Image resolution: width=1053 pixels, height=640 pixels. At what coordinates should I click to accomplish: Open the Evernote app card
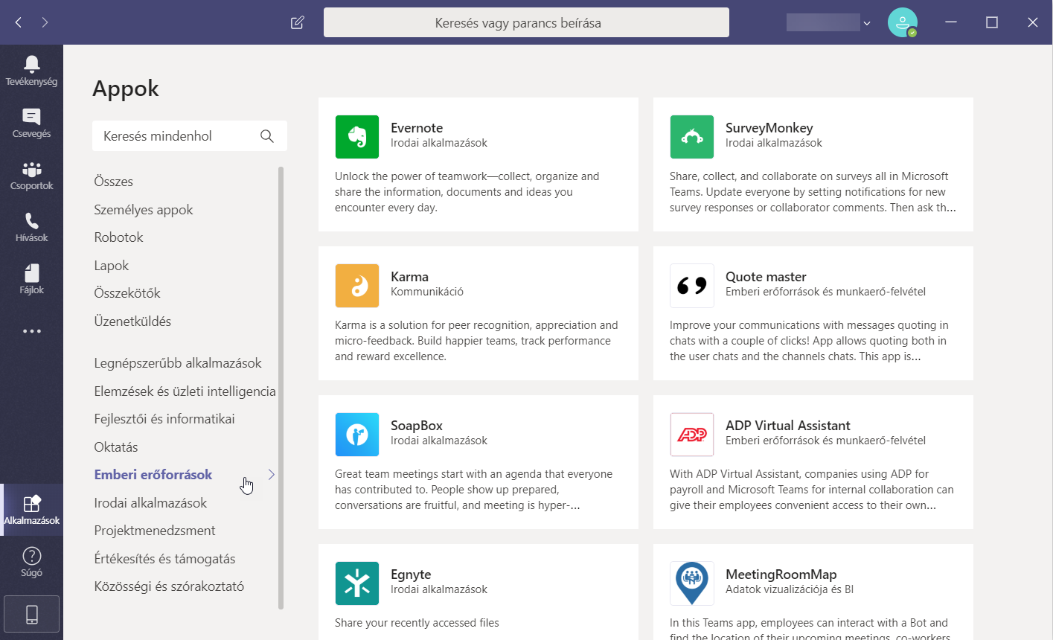point(478,164)
